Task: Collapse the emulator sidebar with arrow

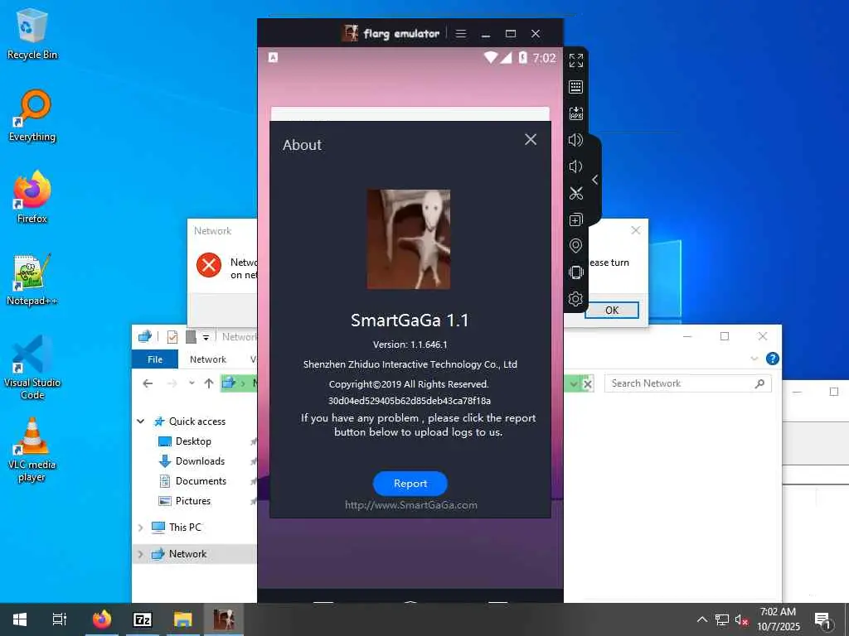Action: coord(595,180)
